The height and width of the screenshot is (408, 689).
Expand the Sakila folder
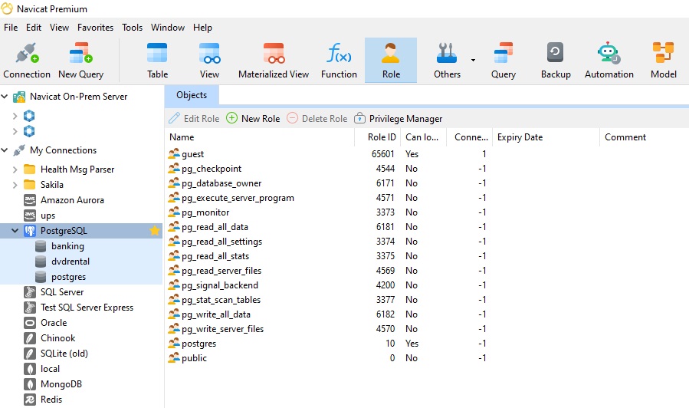click(x=15, y=185)
